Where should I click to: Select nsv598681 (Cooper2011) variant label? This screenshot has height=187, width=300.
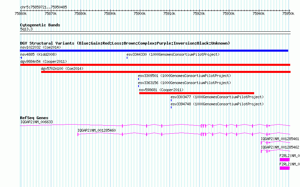tap(161, 90)
